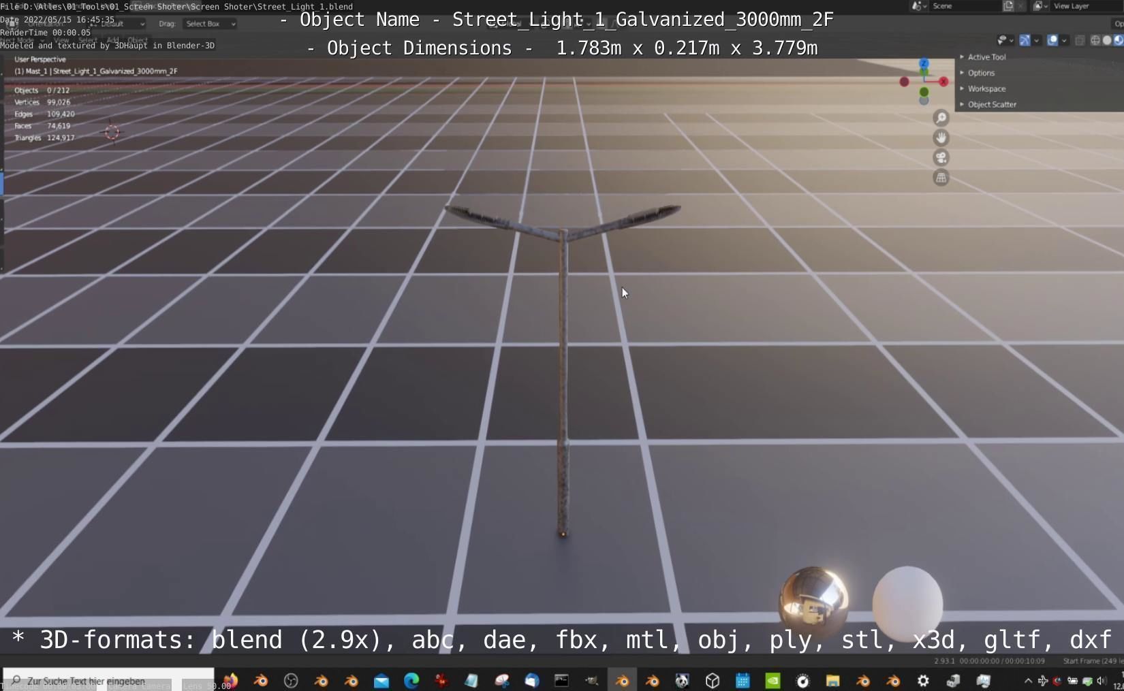Select wireframe viewport shading

[x=1095, y=41]
